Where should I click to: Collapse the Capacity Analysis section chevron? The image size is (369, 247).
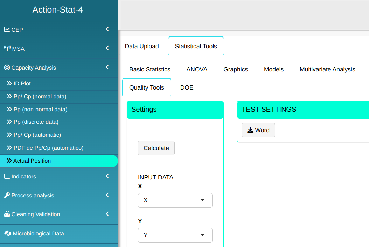pyautogui.click(x=107, y=67)
